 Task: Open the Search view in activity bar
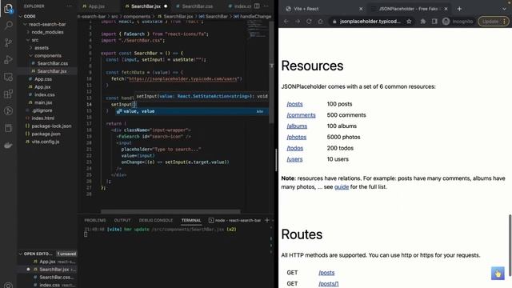[8, 25]
